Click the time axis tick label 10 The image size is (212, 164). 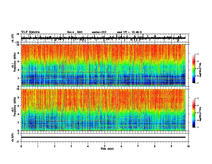click(188, 146)
